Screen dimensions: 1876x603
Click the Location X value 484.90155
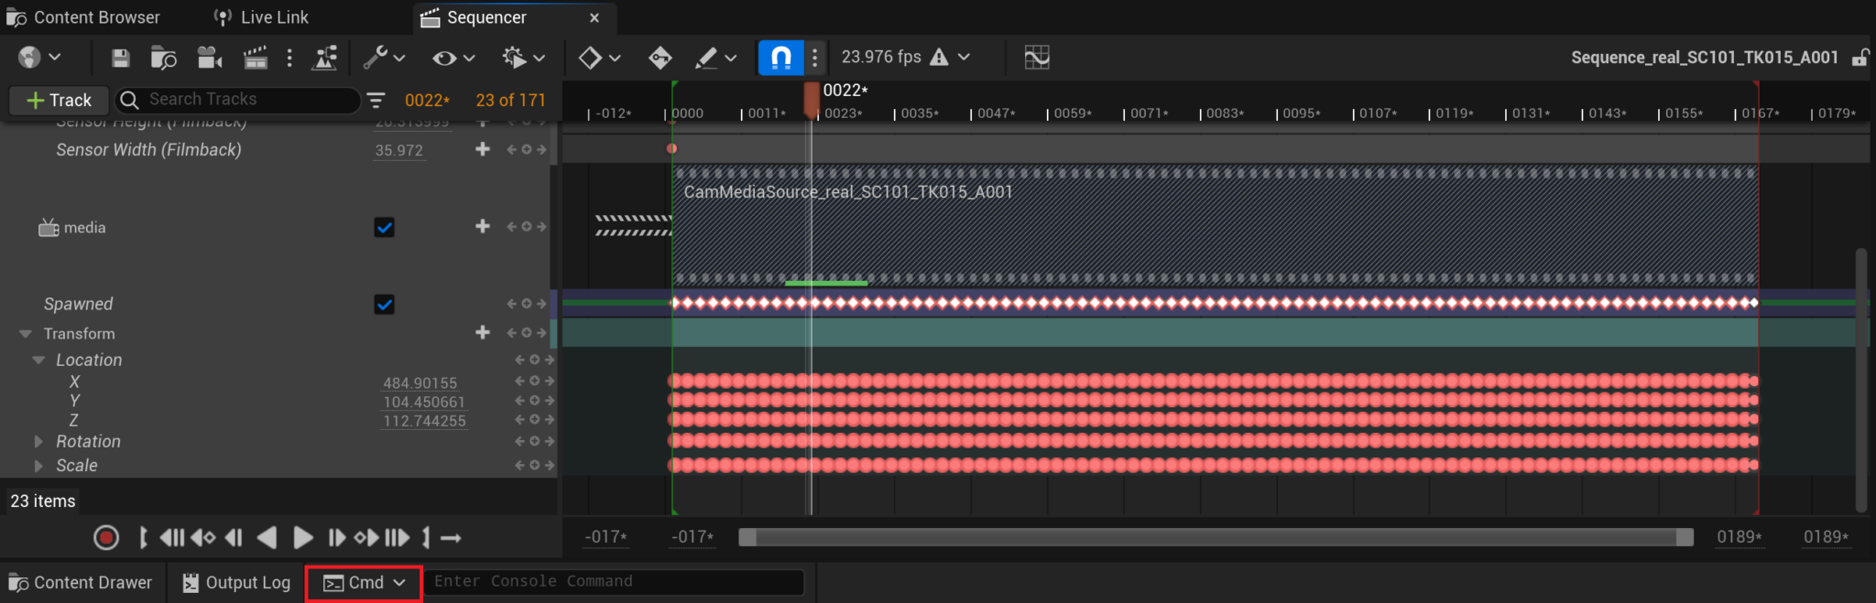click(420, 382)
